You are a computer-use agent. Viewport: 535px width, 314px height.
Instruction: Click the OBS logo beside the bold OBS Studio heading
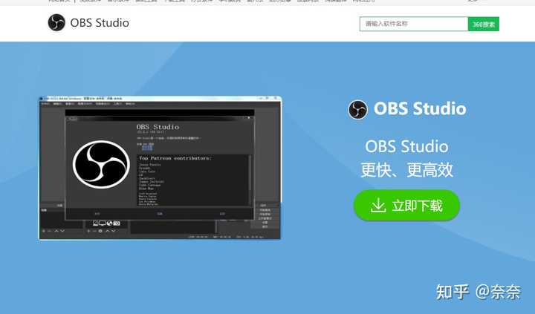click(x=357, y=110)
